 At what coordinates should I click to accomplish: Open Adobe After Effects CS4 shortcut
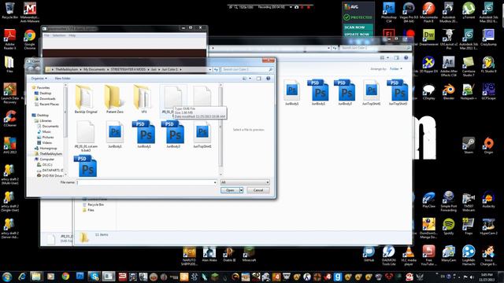(449, 67)
